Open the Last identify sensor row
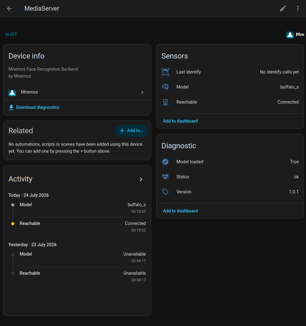This screenshot has width=306, height=326. click(230, 72)
